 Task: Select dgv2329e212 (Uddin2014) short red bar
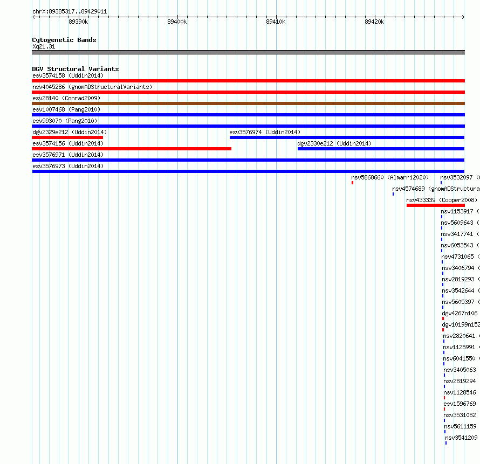pos(67,137)
